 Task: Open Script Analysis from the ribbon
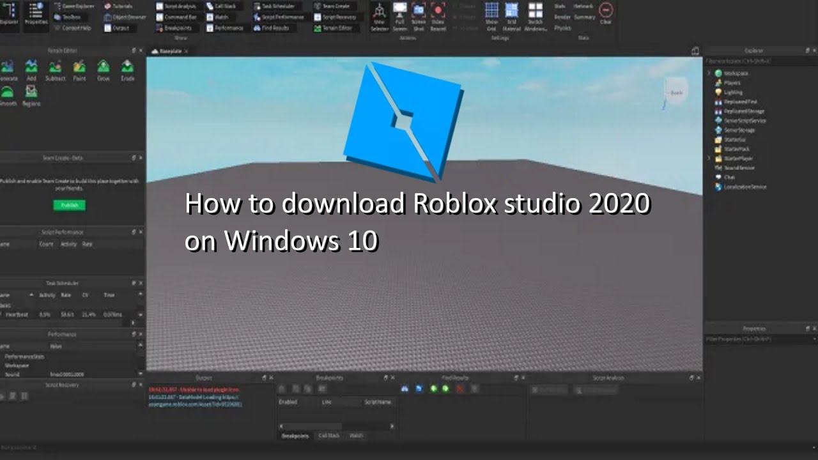[176, 6]
